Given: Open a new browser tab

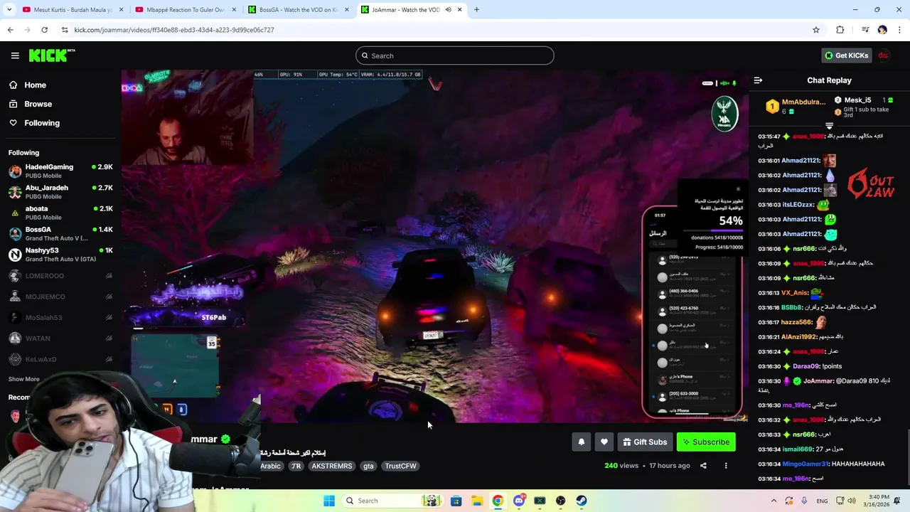Looking at the screenshot, I should 476,10.
